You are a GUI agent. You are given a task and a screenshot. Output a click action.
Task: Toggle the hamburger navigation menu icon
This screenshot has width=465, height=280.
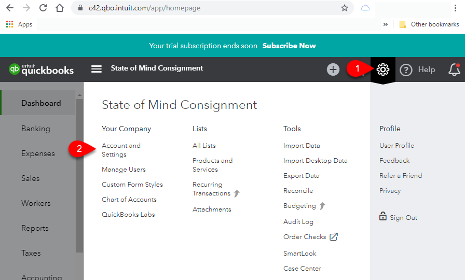pos(97,69)
